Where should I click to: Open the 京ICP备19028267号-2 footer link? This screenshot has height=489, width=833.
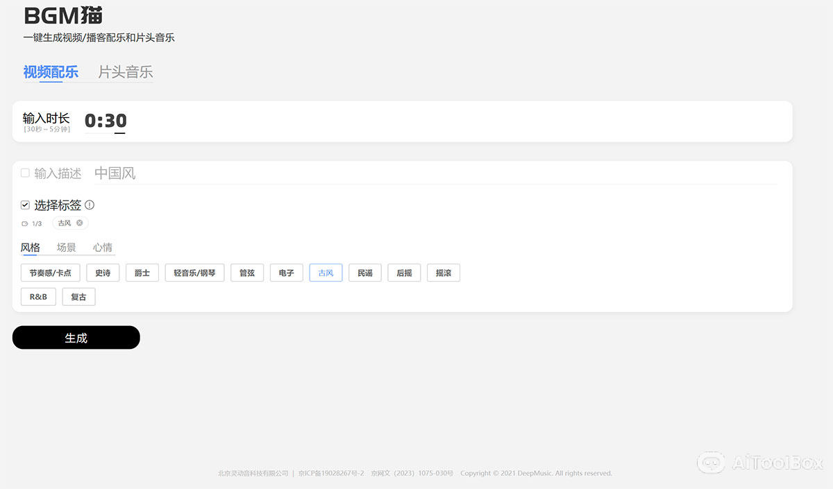click(331, 474)
